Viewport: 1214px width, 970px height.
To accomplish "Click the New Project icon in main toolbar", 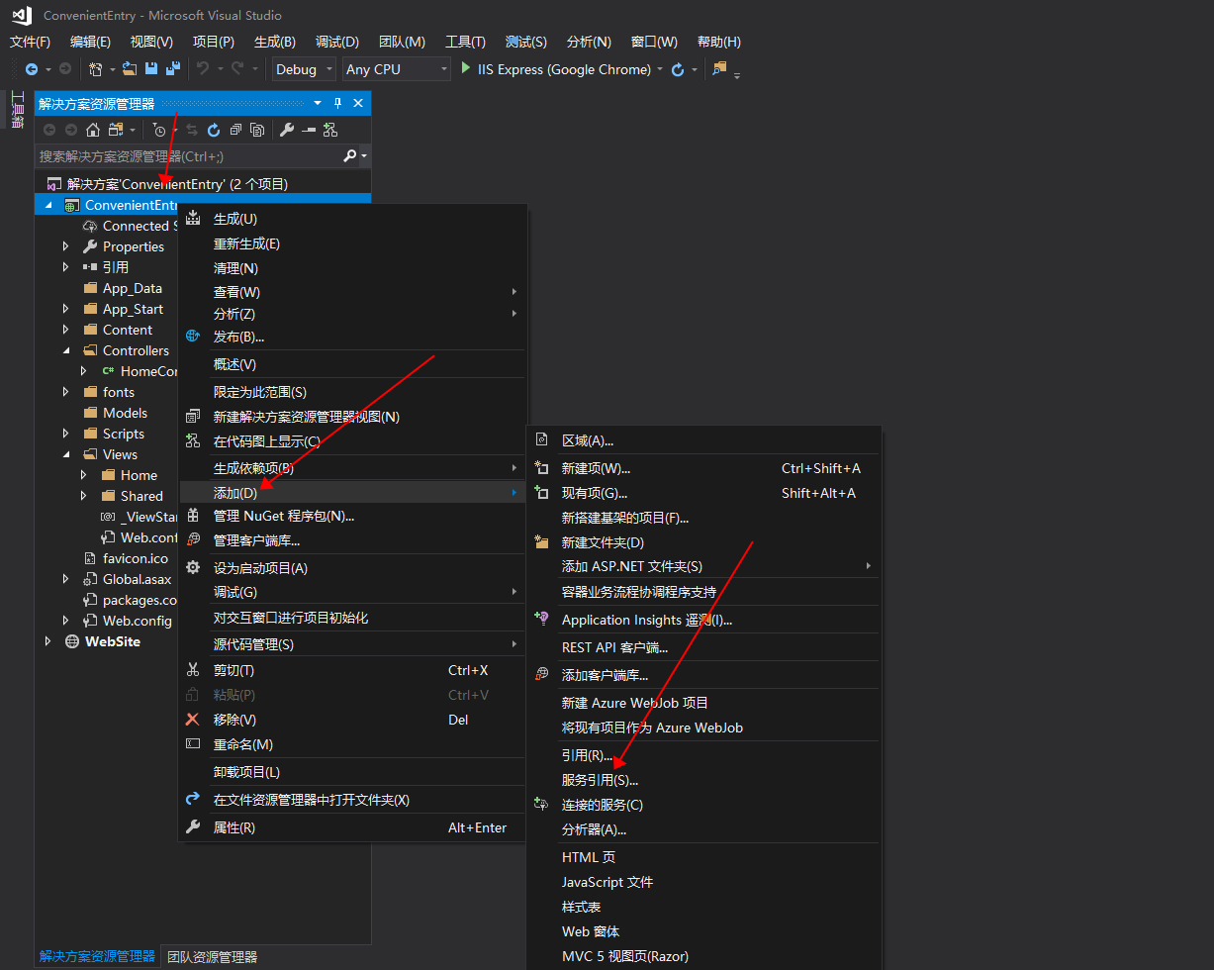I will (x=95, y=69).
